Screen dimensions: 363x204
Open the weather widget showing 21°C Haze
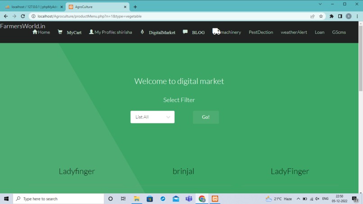click(278, 199)
